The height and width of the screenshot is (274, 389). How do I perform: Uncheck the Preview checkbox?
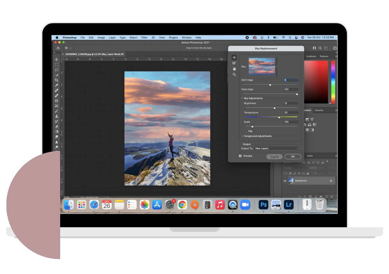click(240, 156)
